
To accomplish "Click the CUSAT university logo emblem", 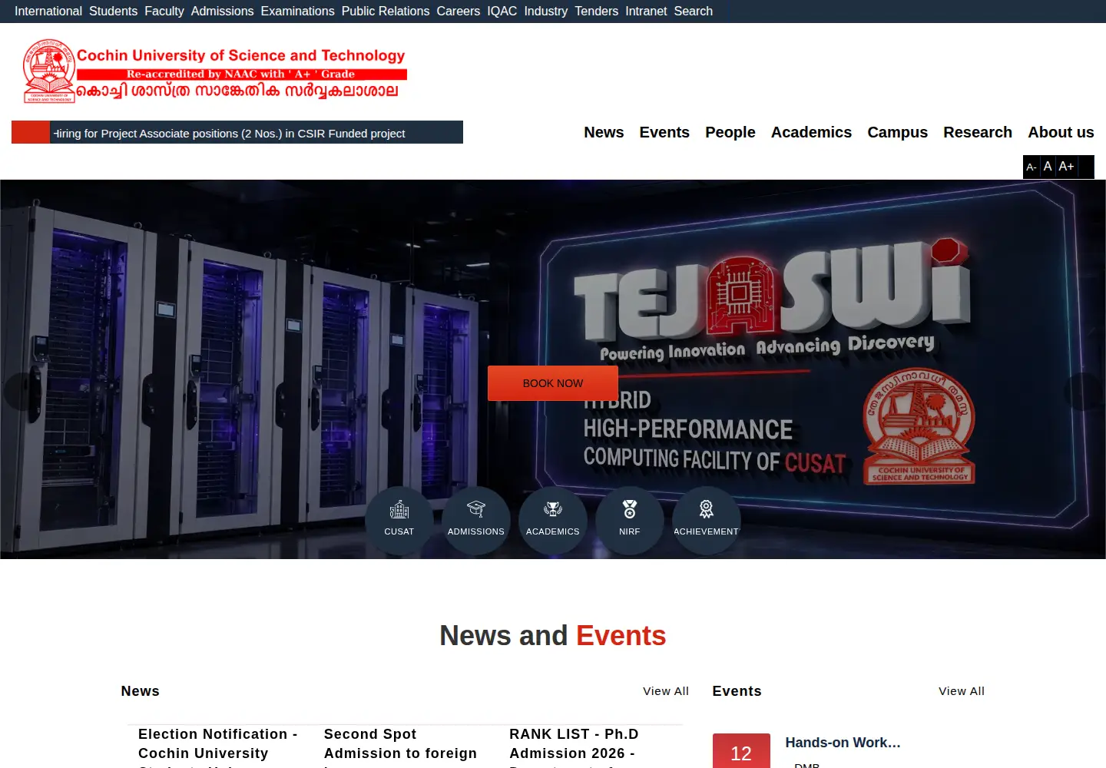I will tap(50, 71).
